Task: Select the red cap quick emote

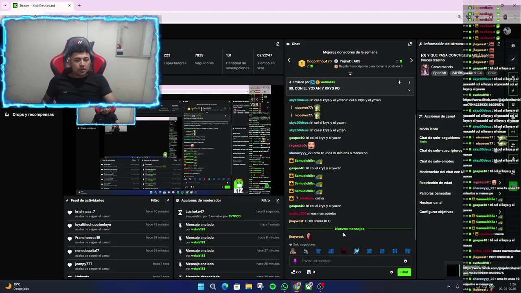Action: (x=344, y=251)
